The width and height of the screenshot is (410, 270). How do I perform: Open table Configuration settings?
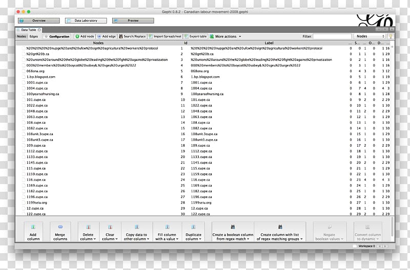[x=57, y=36]
